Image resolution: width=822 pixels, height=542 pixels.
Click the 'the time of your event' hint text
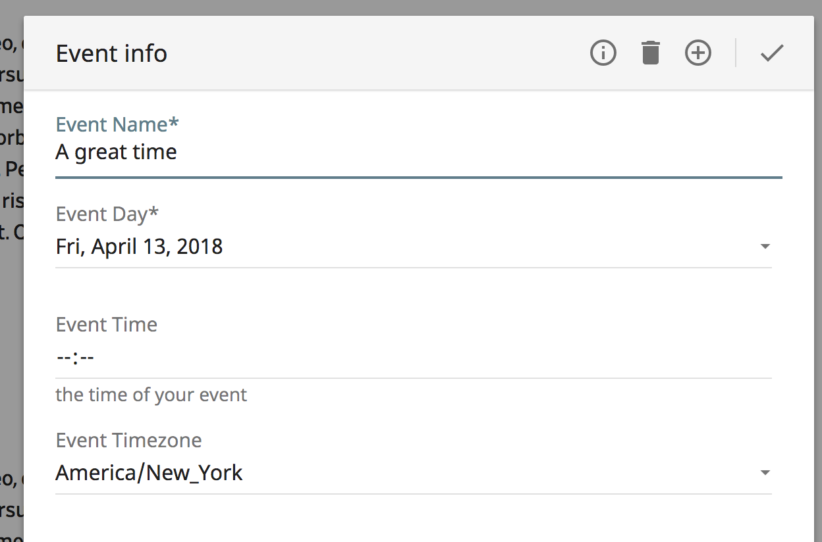click(151, 394)
